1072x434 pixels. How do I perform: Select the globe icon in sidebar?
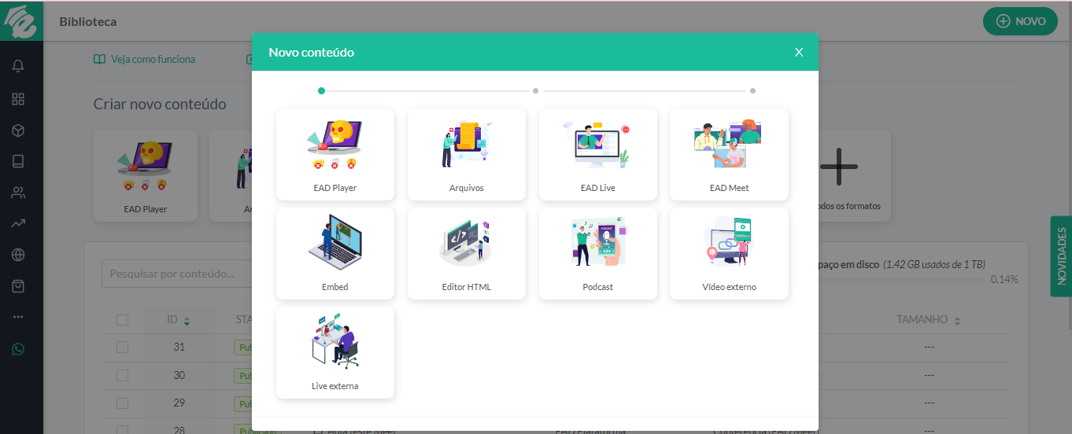click(18, 255)
